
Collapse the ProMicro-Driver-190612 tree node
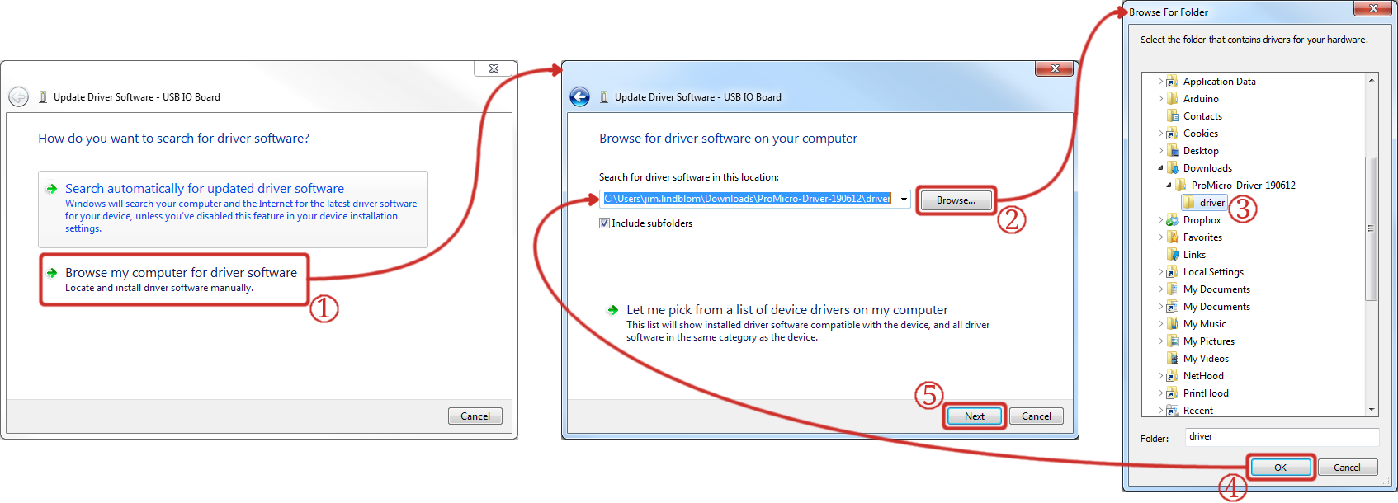point(1169,186)
